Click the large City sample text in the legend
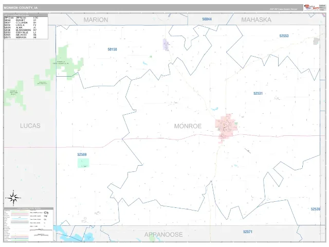The height and width of the screenshot is (247, 329). [x=46, y=213]
